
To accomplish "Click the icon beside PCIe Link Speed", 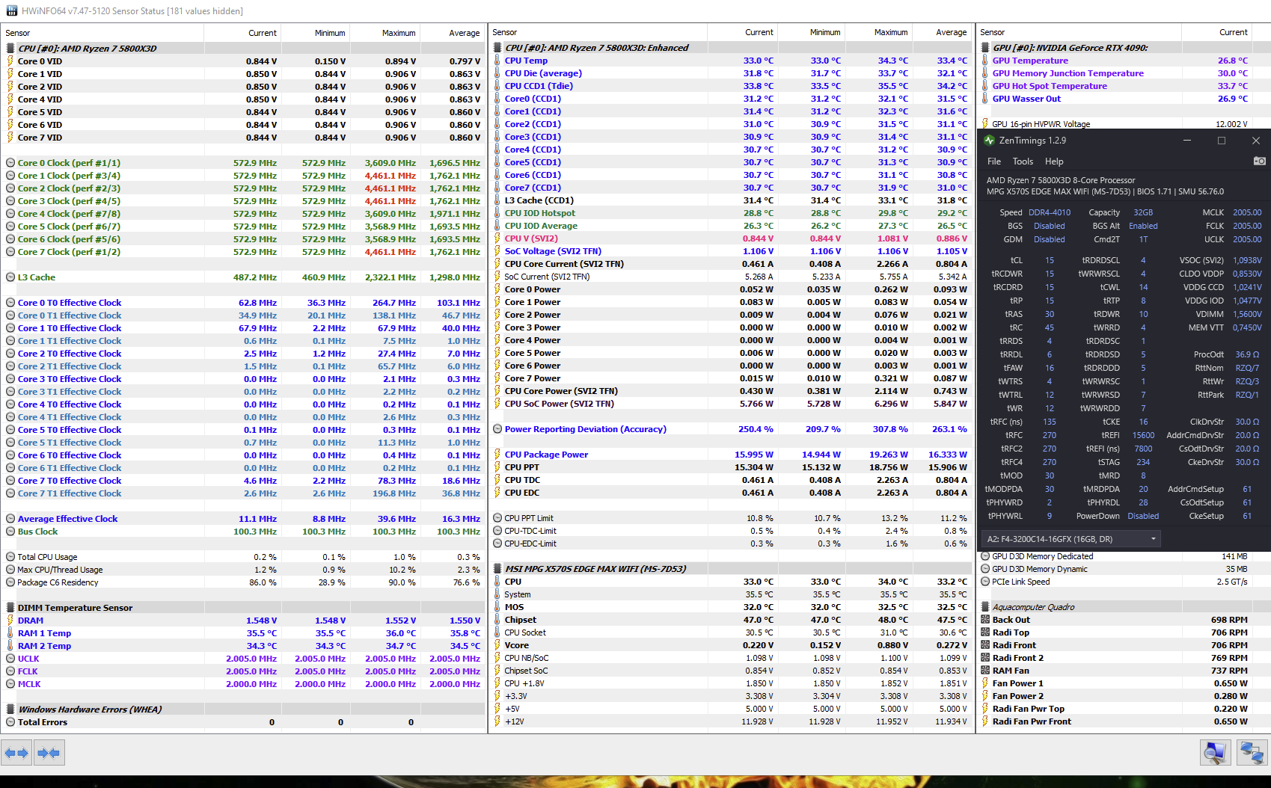I will pyautogui.click(x=985, y=582).
